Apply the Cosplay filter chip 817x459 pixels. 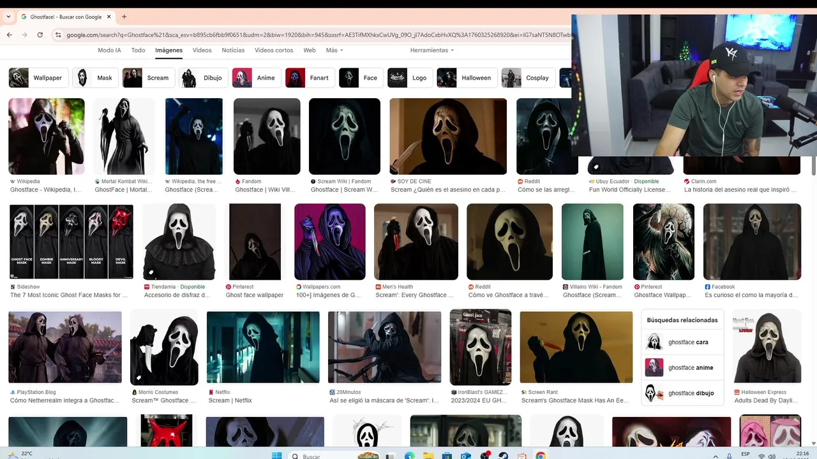[528, 78]
